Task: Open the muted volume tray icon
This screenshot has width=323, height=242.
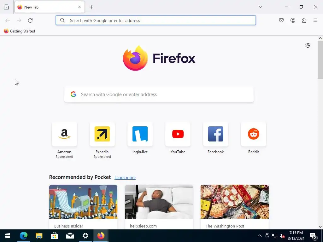Action: tap(282, 236)
